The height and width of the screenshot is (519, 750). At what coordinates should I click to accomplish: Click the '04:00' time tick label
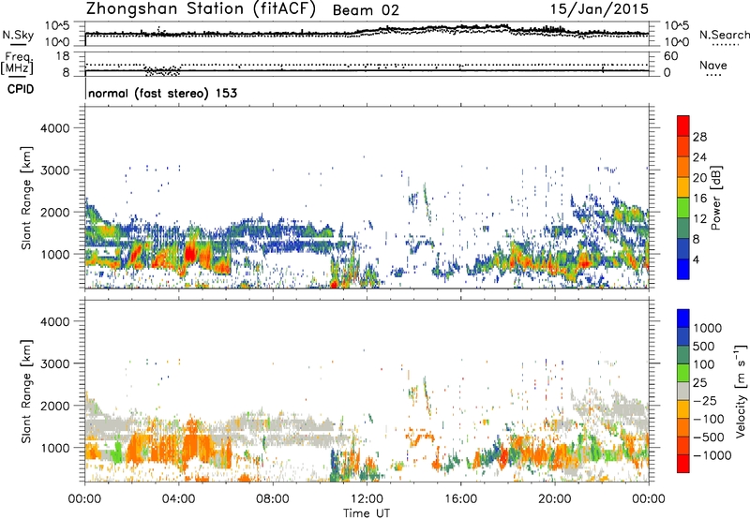(x=178, y=499)
